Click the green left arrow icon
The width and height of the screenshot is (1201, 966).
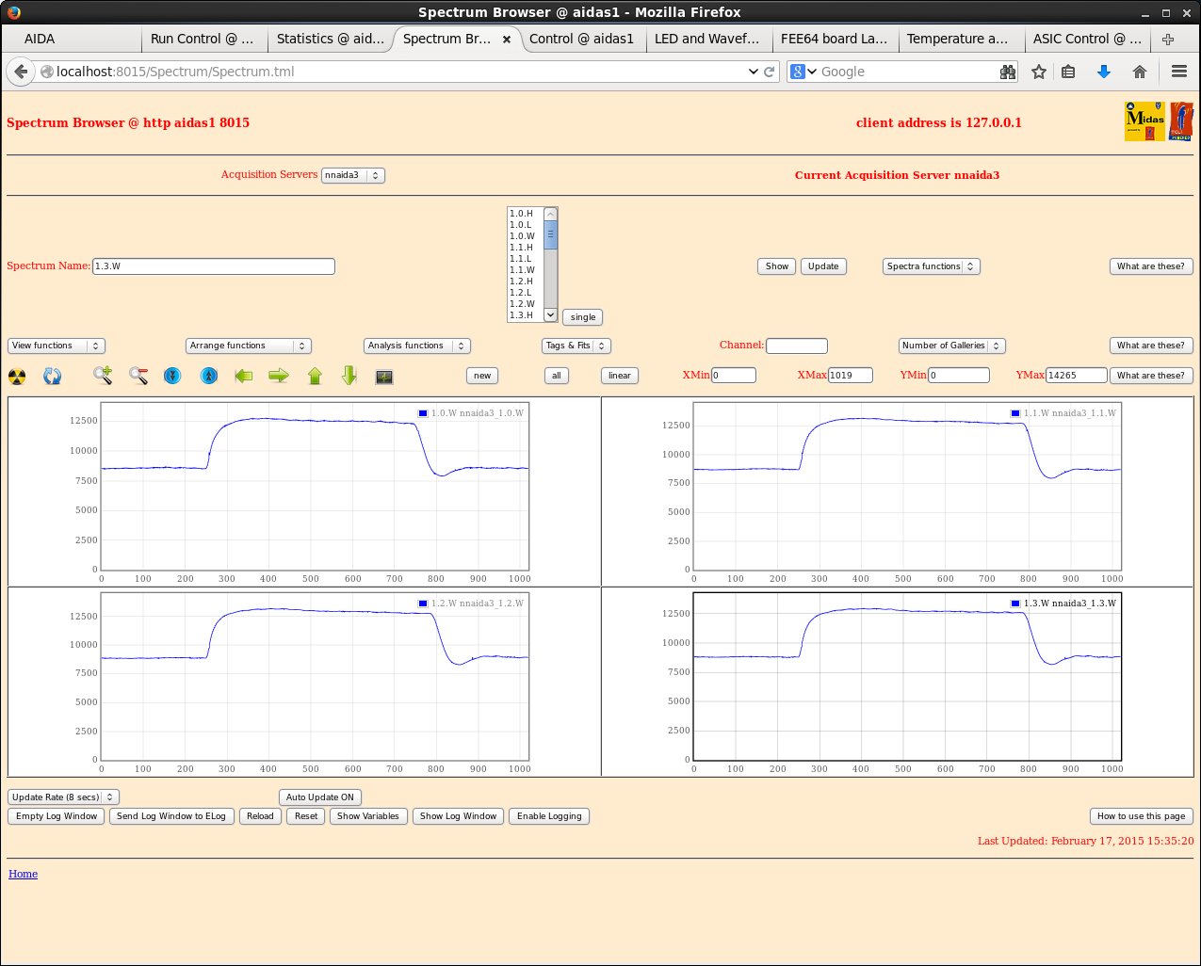point(244,376)
